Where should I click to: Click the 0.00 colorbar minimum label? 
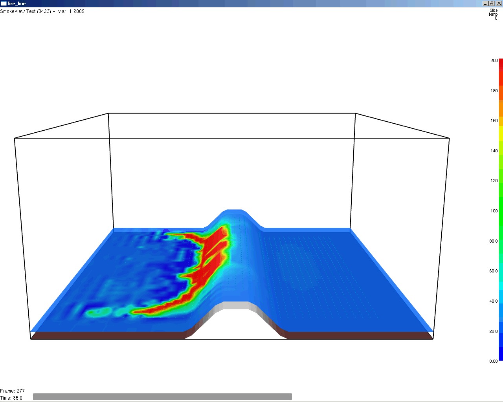(x=493, y=361)
